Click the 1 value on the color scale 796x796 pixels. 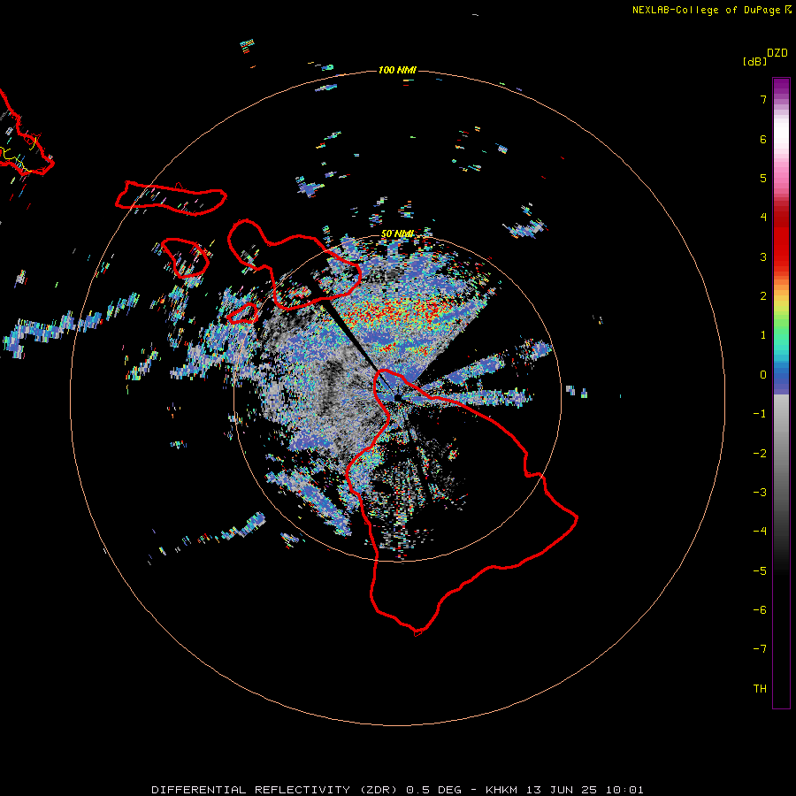[763, 335]
